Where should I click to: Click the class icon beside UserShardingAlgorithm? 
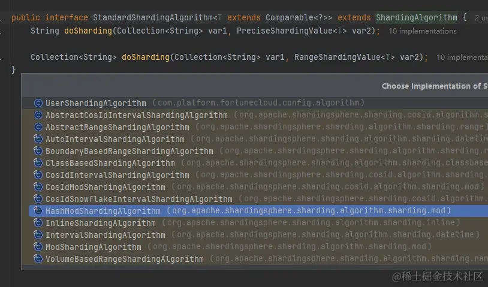[38, 103]
